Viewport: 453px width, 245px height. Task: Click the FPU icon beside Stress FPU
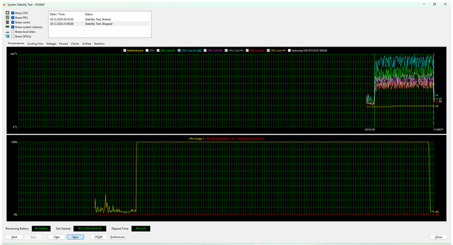(x=8, y=17)
